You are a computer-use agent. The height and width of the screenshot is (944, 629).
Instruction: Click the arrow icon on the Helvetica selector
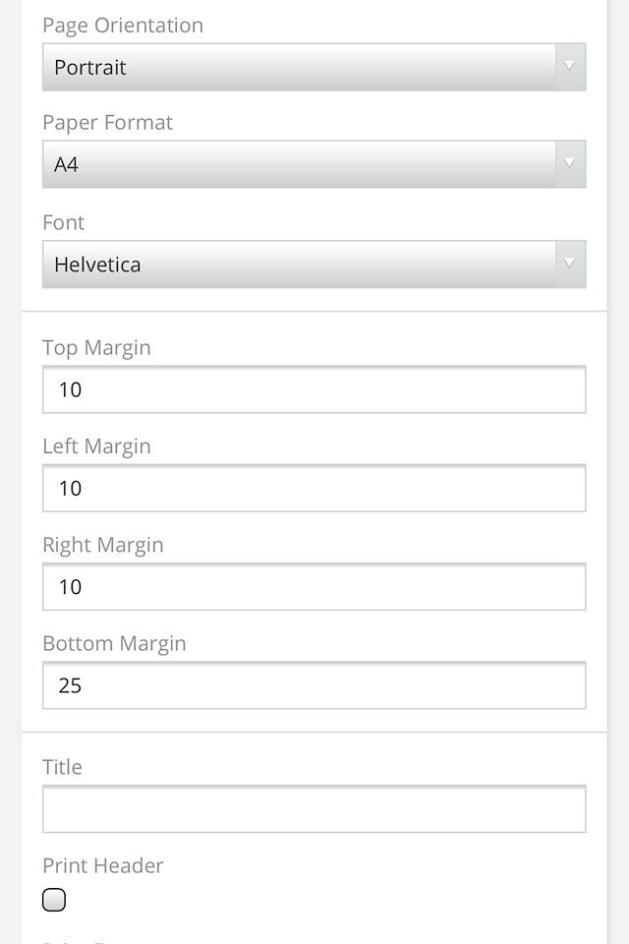click(570, 265)
